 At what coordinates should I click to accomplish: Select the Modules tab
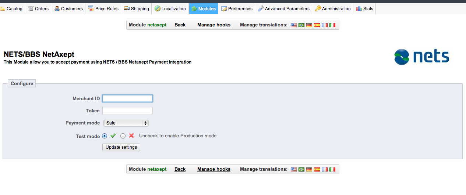coord(204,8)
